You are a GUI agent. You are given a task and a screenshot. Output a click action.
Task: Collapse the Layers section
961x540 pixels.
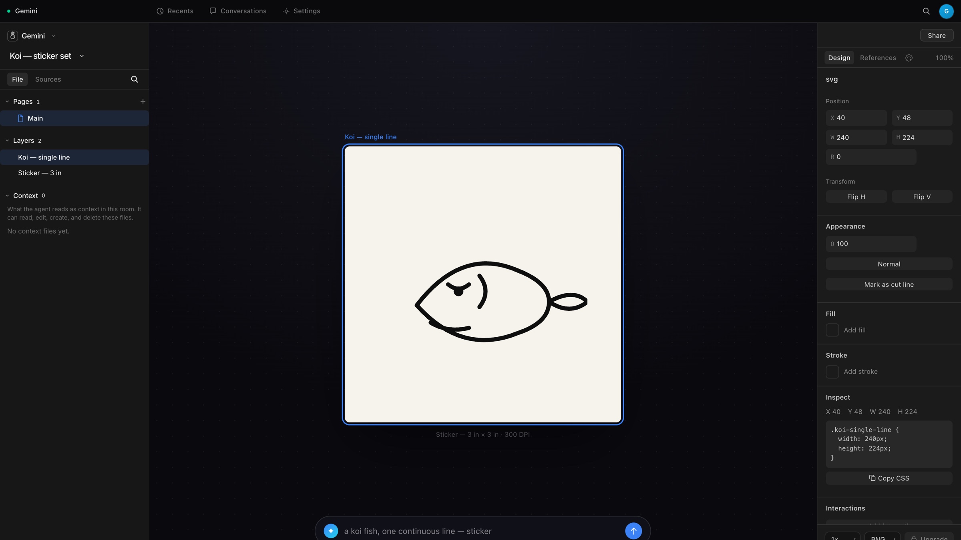click(x=7, y=141)
